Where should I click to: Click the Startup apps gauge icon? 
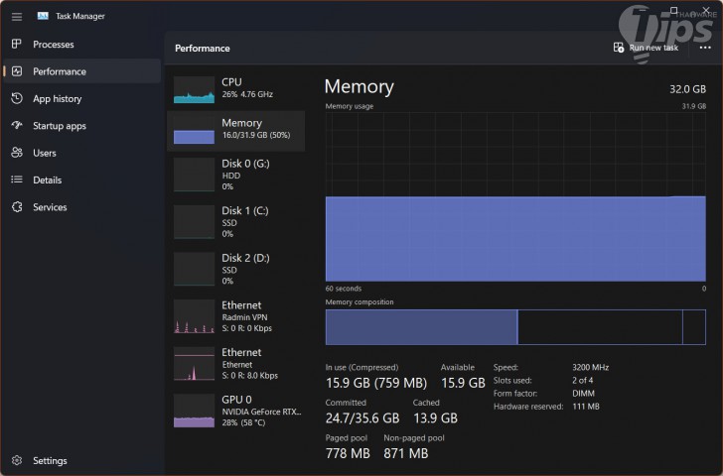(17, 125)
